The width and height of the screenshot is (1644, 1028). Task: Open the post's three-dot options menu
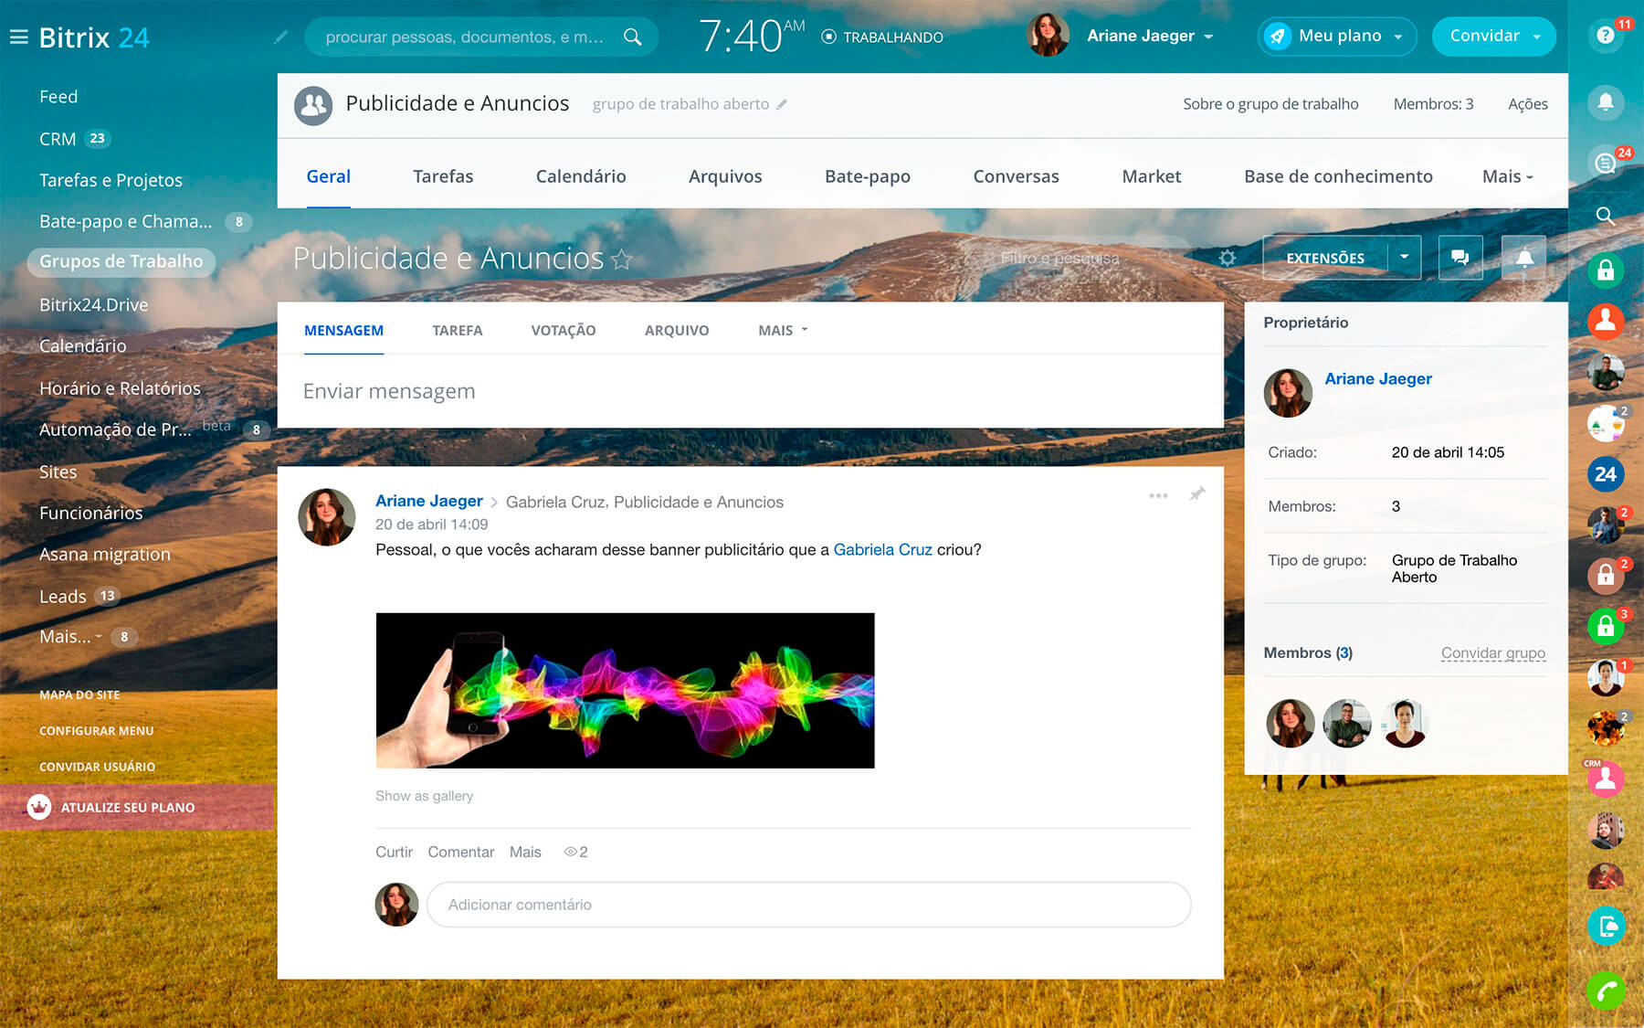[x=1158, y=495]
